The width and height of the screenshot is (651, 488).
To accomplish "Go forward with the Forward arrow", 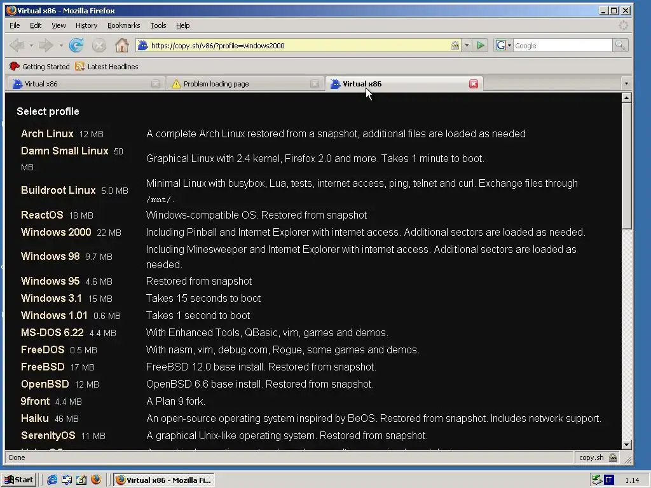I will [46, 45].
